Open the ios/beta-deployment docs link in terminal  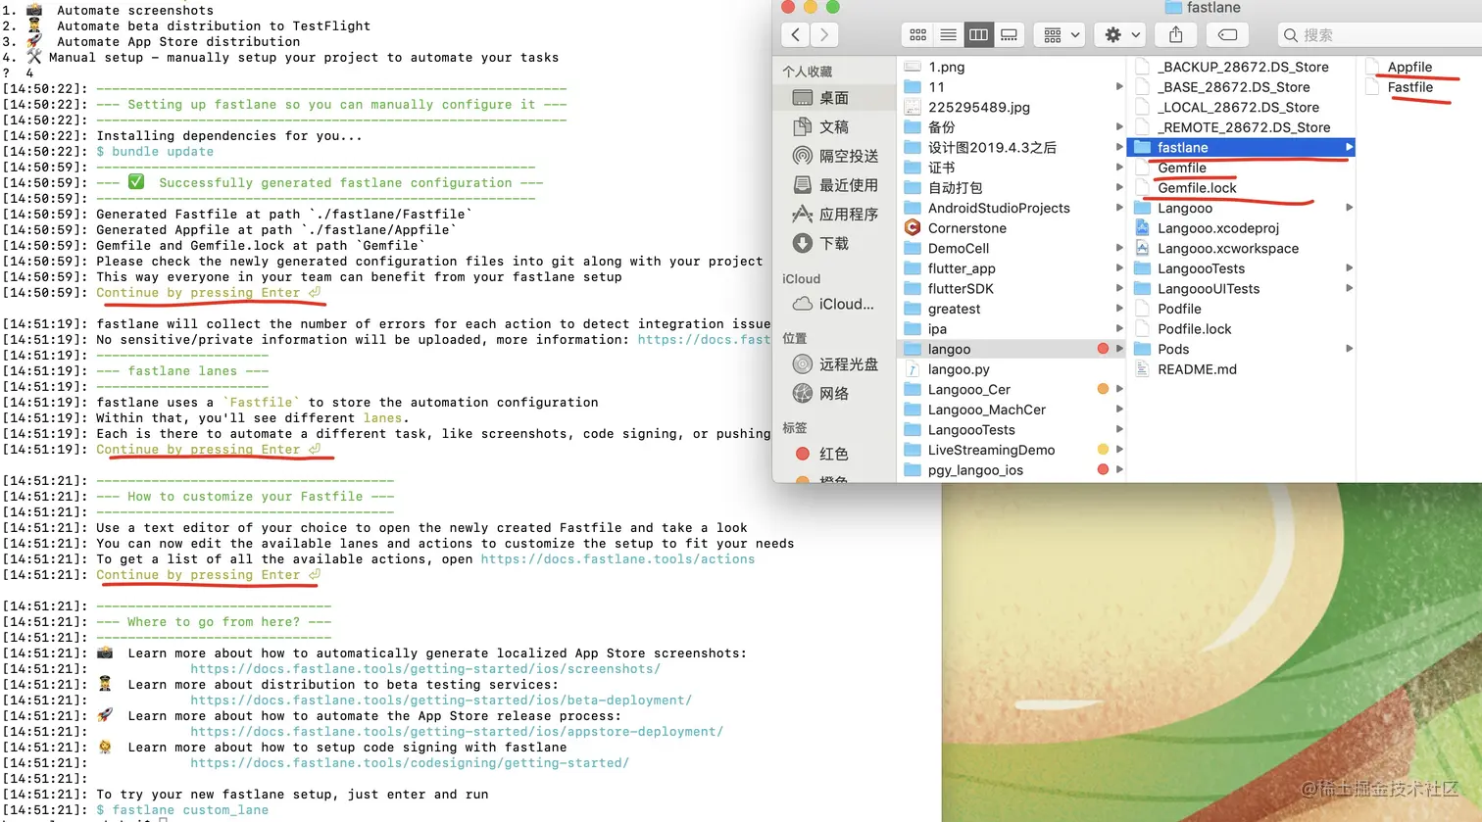point(441,701)
